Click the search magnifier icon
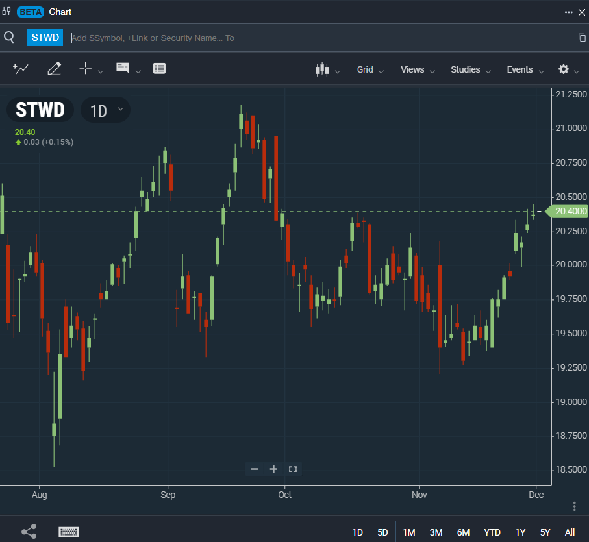 [x=9, y=38]
